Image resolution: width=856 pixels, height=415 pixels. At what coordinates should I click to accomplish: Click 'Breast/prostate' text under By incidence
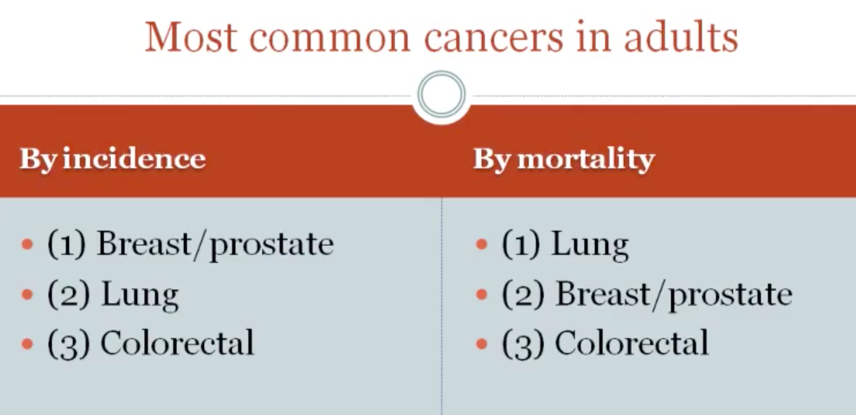[x=215, y=245]
